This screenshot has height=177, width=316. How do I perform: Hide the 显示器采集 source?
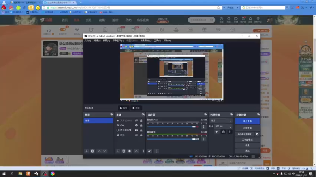pos(136,130)
